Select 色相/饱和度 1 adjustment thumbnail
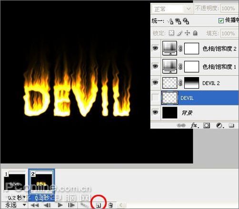Image resolution: width=239 pixels, height=209 pixels. coord(169,66)
